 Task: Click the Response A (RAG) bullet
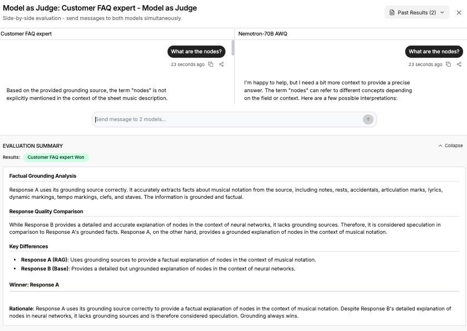click(x=168, y=260)
